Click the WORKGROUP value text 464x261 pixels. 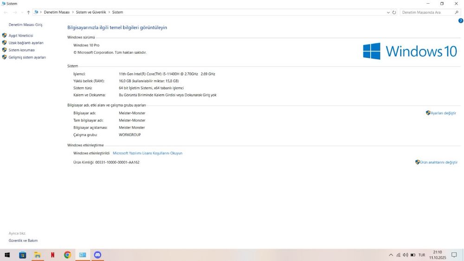pos(129,135)
